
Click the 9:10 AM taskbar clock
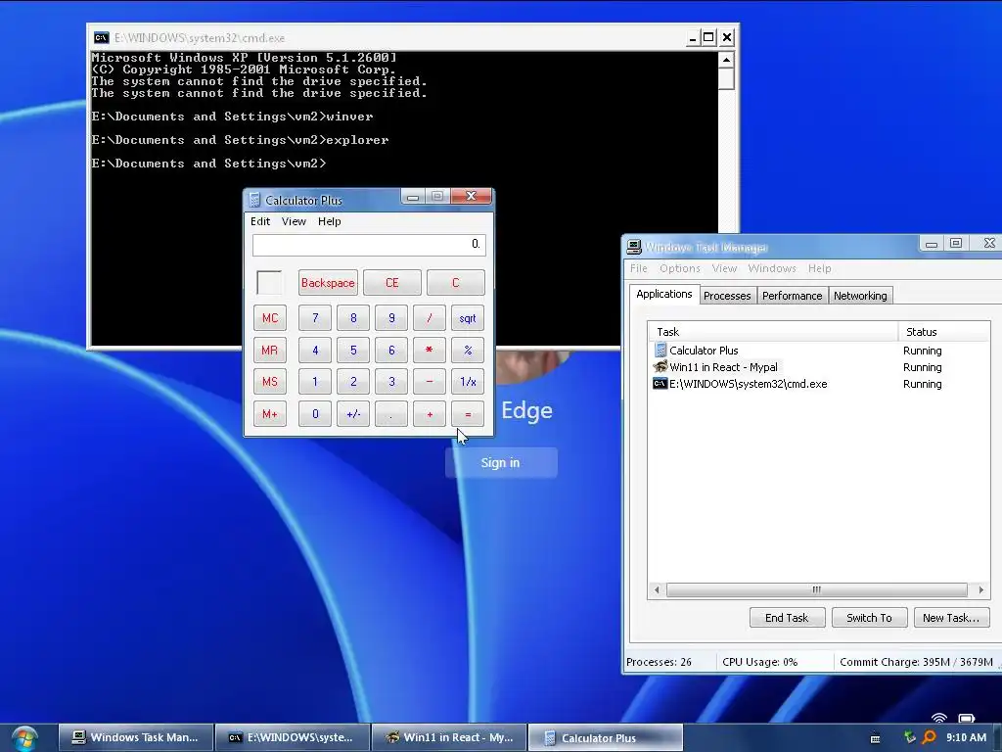[x=966, y=737]
